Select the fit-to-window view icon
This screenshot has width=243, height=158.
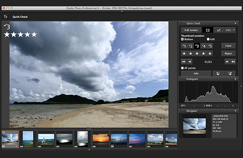click(207, 30)
